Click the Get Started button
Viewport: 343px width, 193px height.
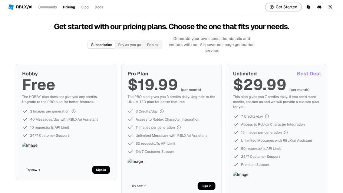pos(283,7)
